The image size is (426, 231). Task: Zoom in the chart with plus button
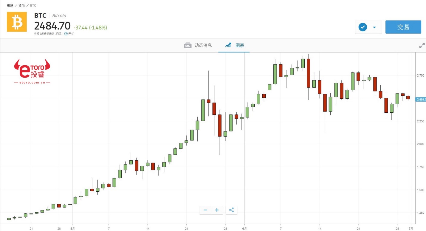(x=217, y=210)
